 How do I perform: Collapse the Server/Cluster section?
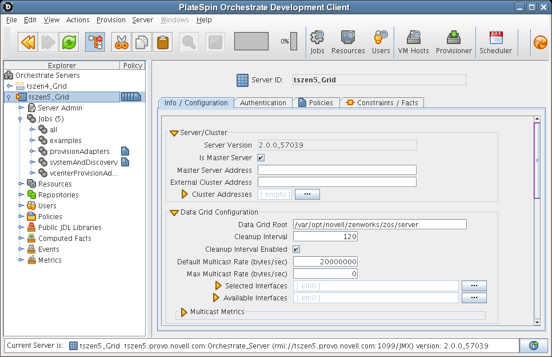(x=174, y=133)
